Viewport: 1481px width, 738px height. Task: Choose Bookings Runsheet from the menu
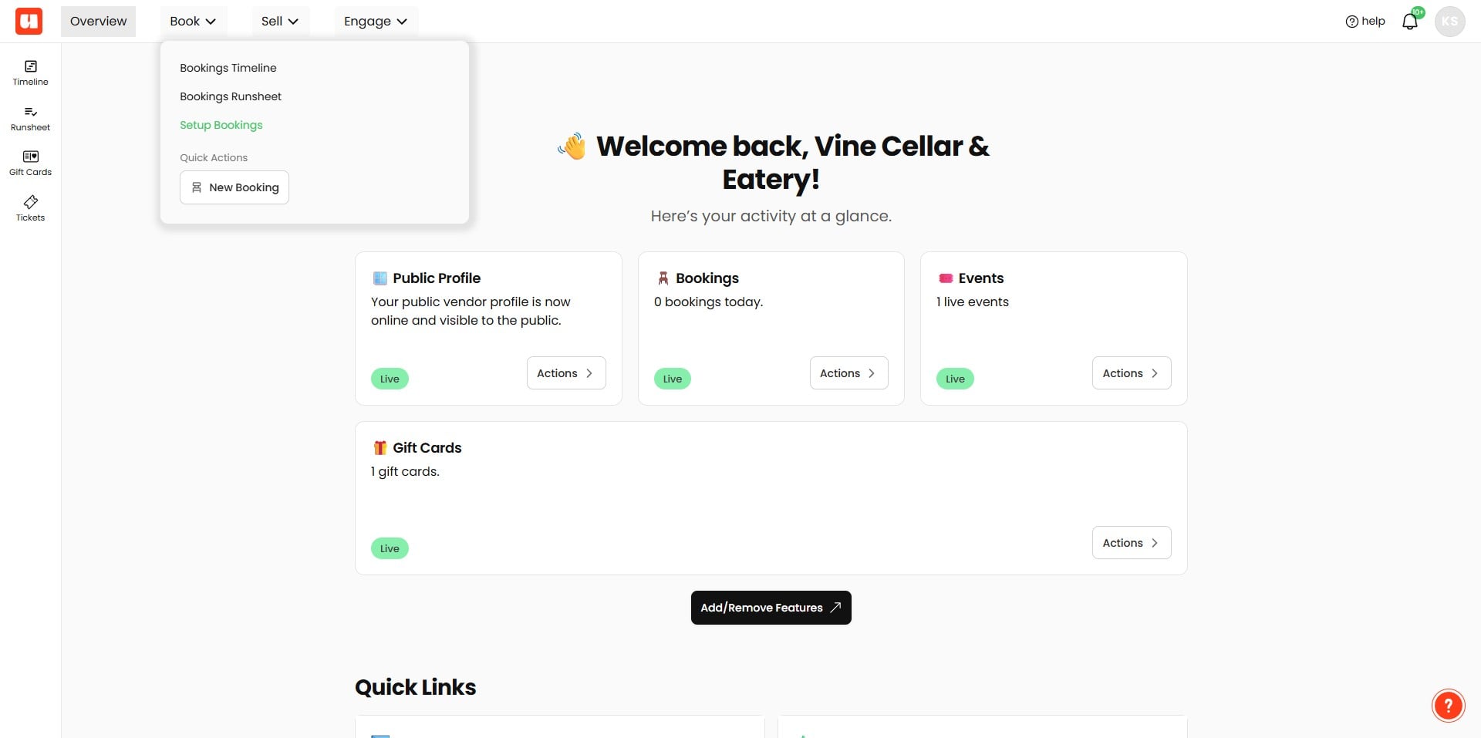click(x=231, y=96)
